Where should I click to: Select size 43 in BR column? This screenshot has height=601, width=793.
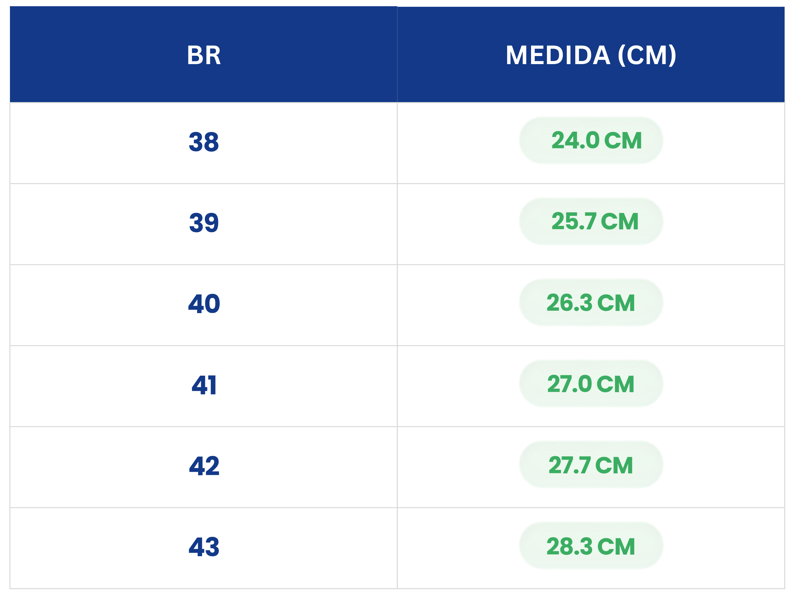click(x=204, y=547)
